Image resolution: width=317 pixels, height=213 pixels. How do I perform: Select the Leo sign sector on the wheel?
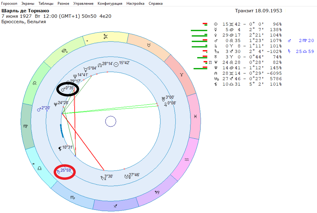tap(34, 83)
